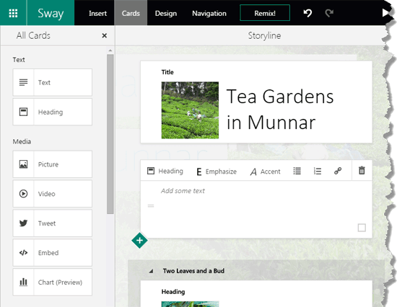Add a Picture card
Image resolution: width=397 pixels, height=307 pixels.
point(53,164)
